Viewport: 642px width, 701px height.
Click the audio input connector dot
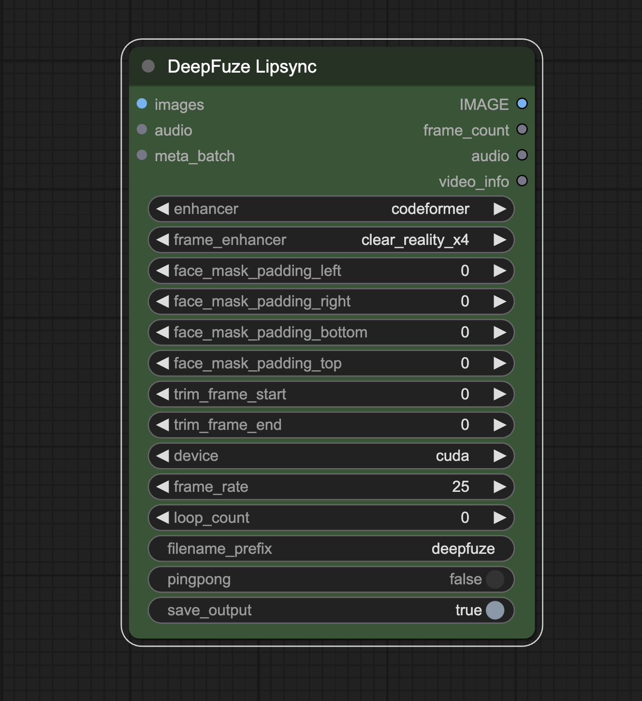click(142, 129)
